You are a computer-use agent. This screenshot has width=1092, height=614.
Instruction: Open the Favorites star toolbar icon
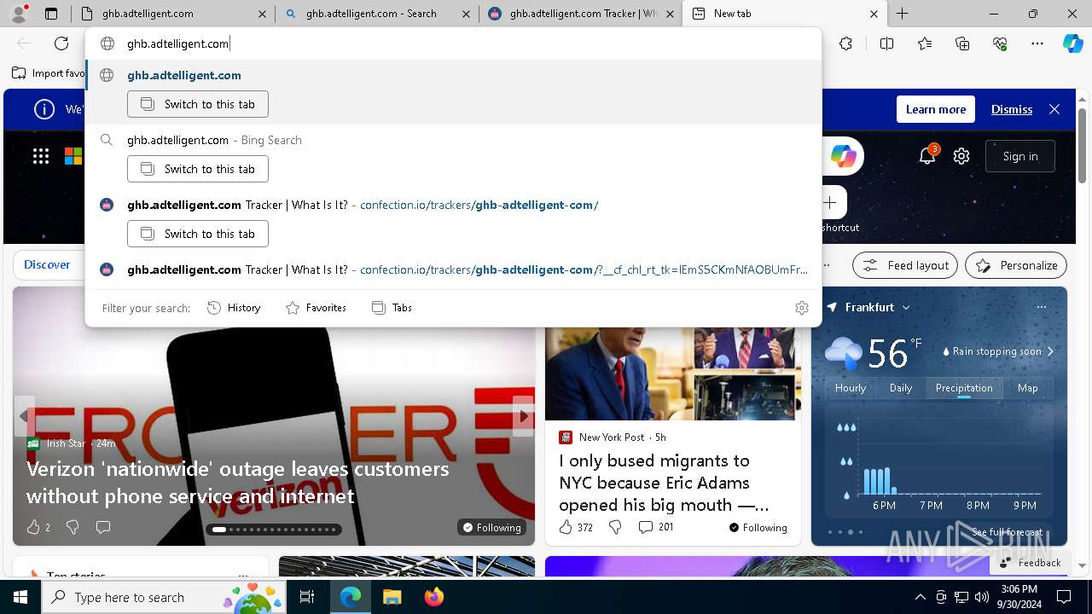[925, 43]
